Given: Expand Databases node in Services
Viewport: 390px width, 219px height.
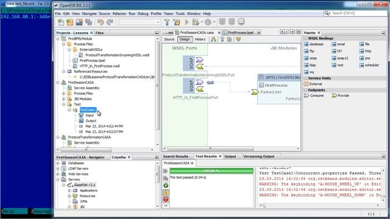Looking at the screenshot, I should (x=58, y=163).
